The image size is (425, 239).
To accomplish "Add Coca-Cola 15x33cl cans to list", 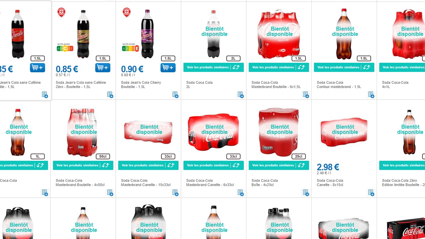I will (175, 193).
